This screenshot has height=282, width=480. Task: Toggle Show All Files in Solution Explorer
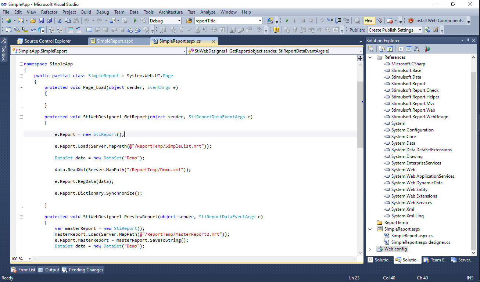pyautogui.click(x=382, y=49)
